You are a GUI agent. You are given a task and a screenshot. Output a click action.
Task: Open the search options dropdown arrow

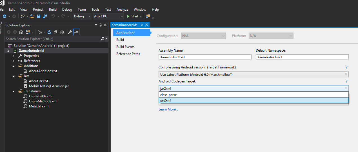click(106, 39)
